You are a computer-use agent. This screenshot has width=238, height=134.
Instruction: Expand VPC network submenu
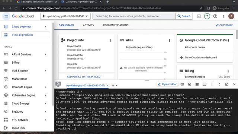45,120
